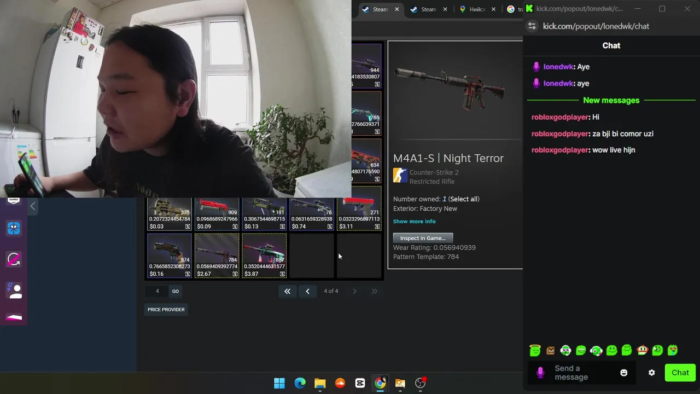Click the blue square app icon in sidebar

click(14, 228)
